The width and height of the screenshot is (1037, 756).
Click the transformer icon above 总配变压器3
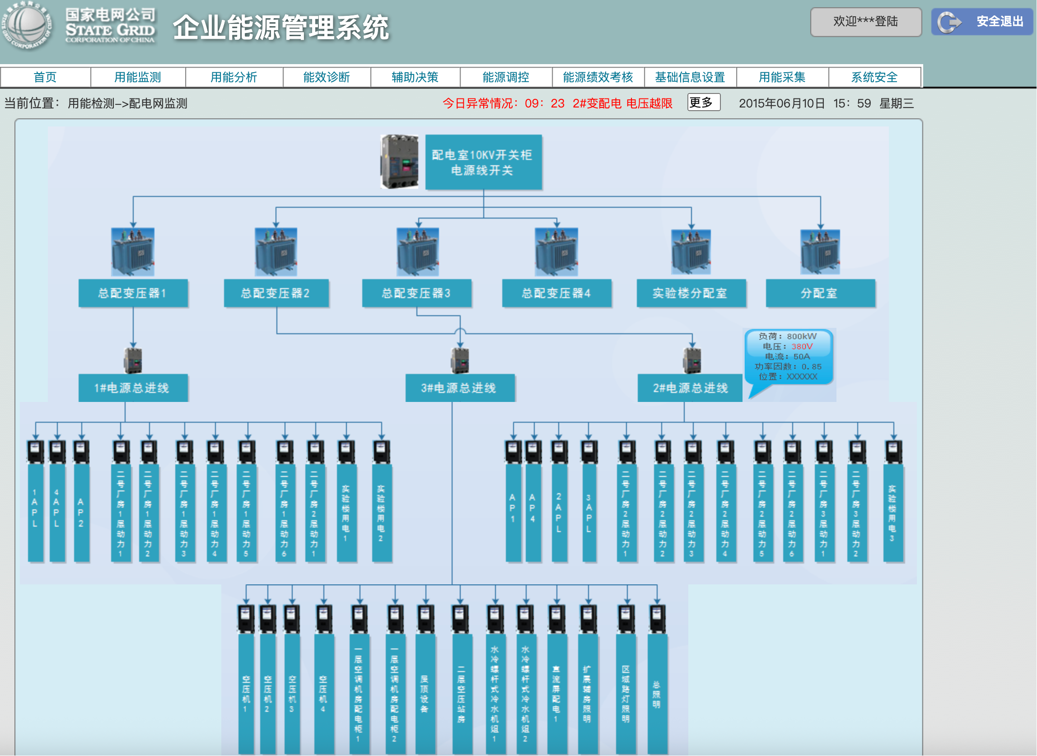tap(418, 252)
